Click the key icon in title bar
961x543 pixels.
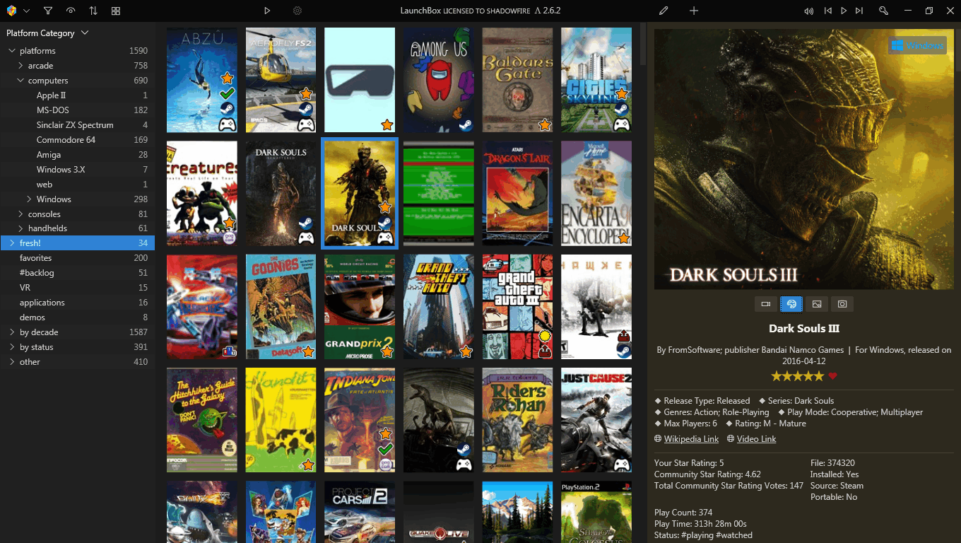883,11
